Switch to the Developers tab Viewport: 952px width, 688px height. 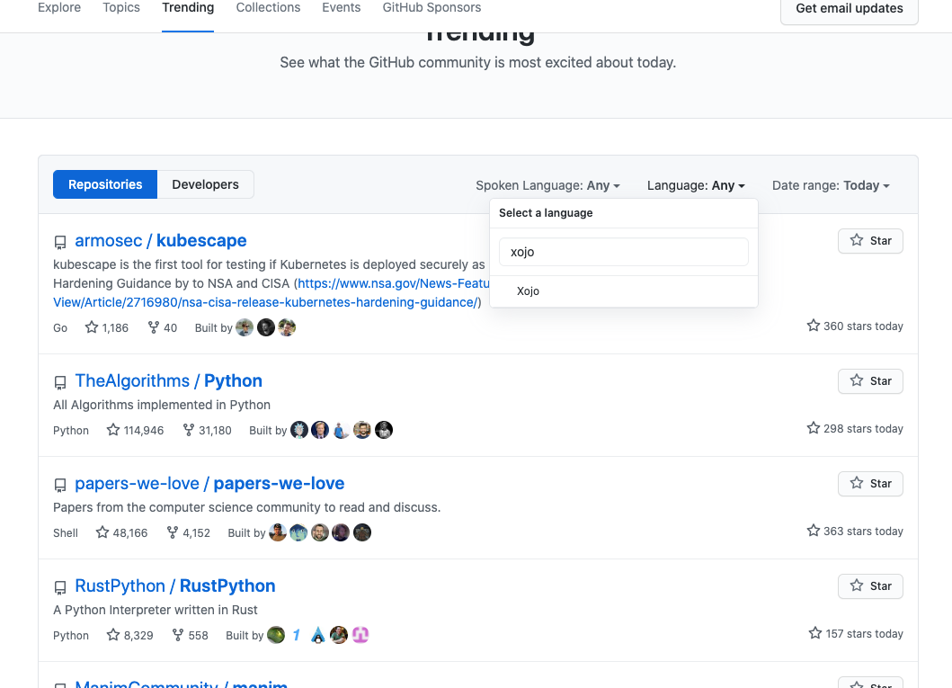[205, 184]
